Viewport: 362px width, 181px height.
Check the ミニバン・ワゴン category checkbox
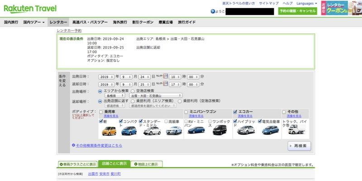186,112
